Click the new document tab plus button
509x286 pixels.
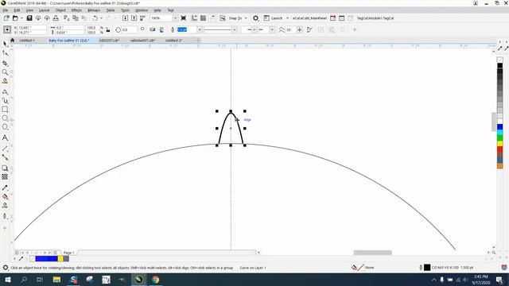(x=198, y=41)
